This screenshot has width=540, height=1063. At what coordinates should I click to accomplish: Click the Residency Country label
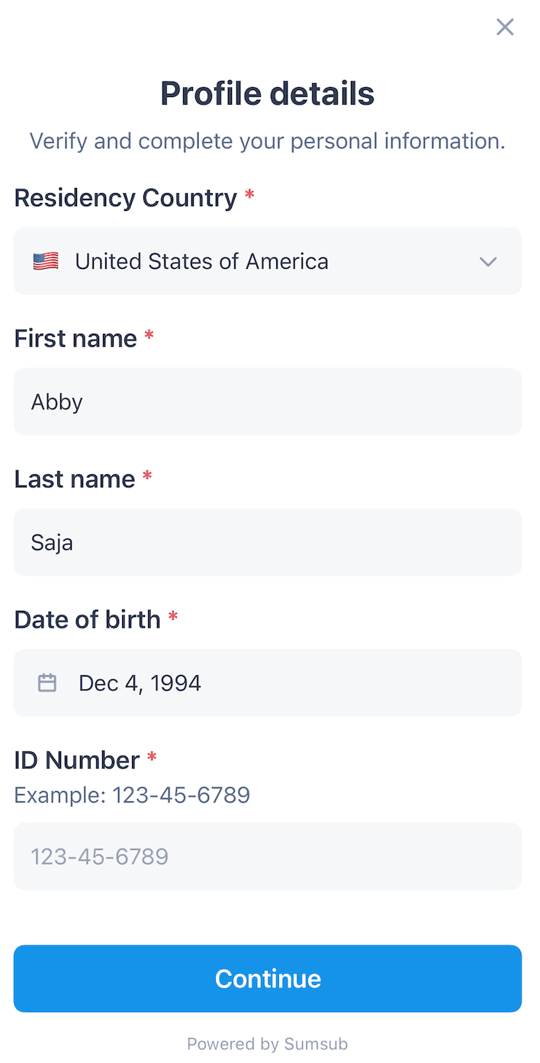click(126, 198)
